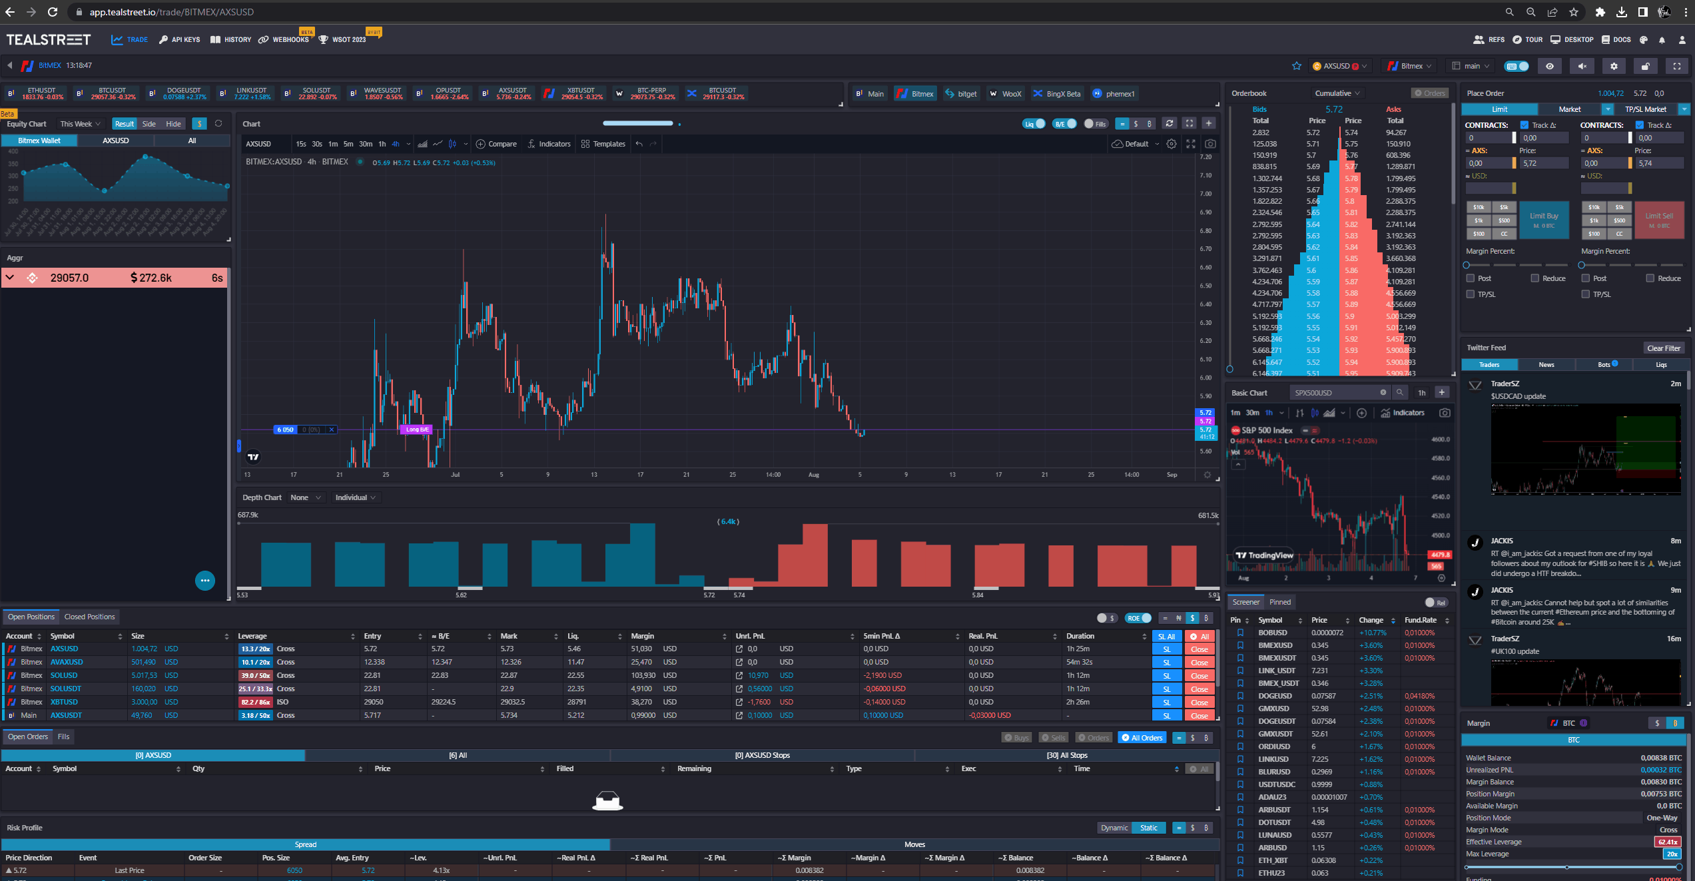Open Bitmex exchange selector dropdown
Image resolution: width=1695 pixels, height=881 pixels.
(1410, 66)
